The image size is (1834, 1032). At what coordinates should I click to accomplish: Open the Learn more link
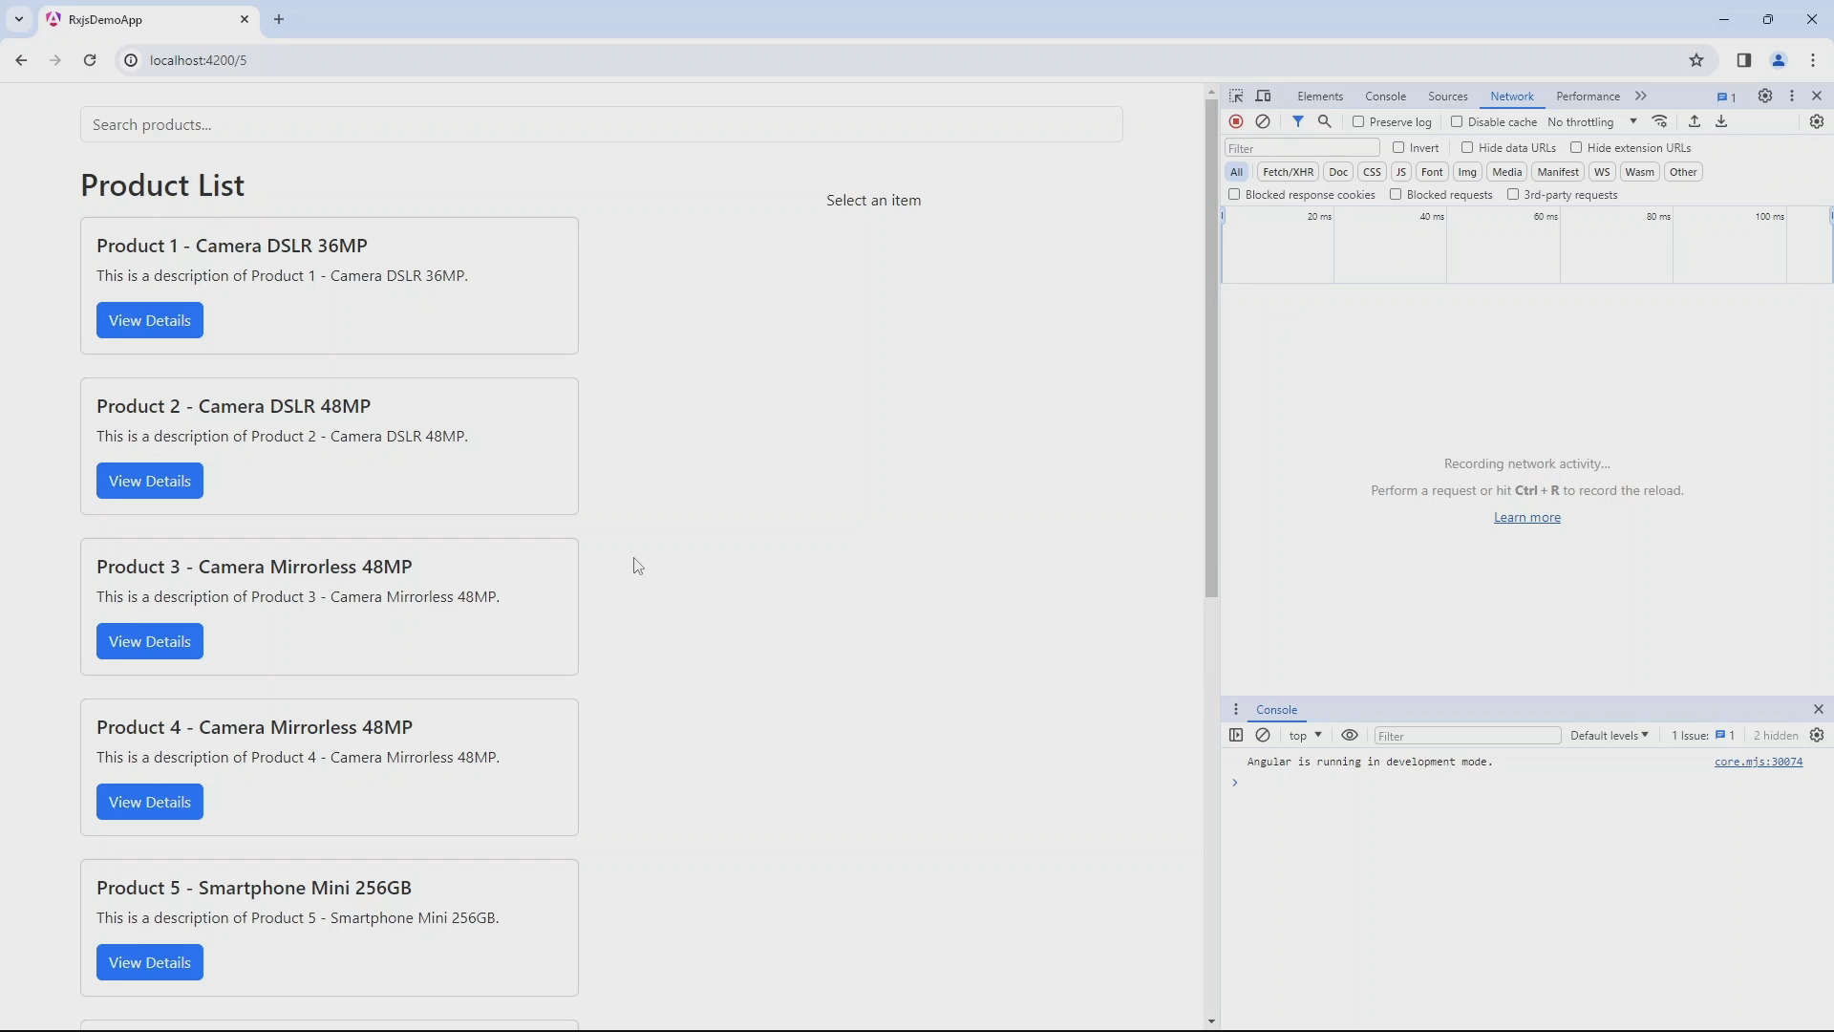(x=1526, y=517)
